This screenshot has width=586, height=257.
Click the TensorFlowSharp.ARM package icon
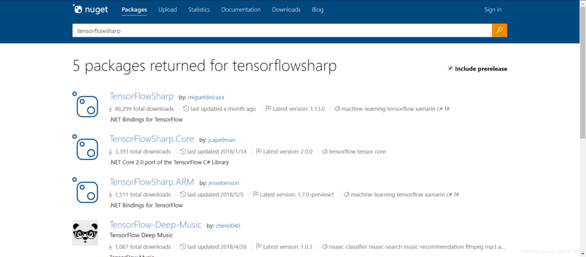tap(86, 190)
